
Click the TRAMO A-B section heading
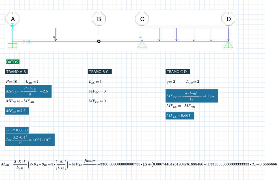click(16, 72)
